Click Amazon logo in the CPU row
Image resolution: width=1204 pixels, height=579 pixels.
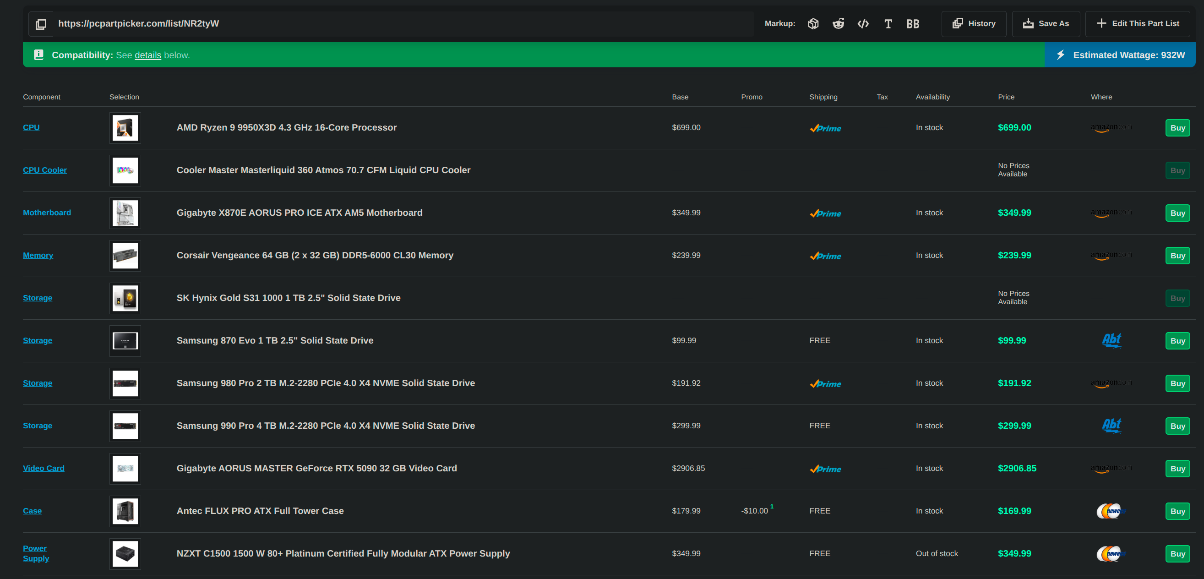tap(1111, 128)
